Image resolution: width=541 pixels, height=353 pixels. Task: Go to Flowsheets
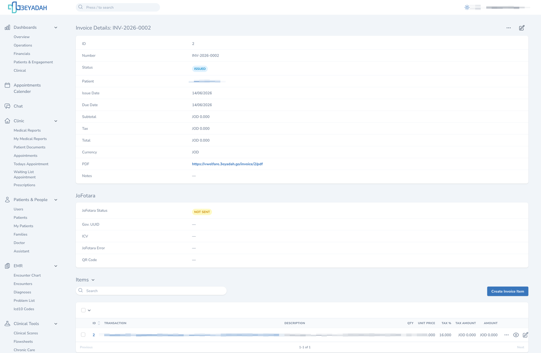click(x=23, y=341)
